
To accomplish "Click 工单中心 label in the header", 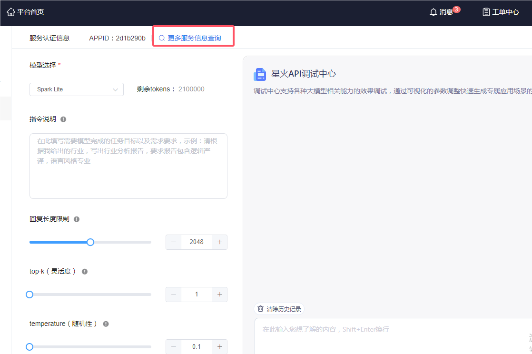I will pos(505,12).
